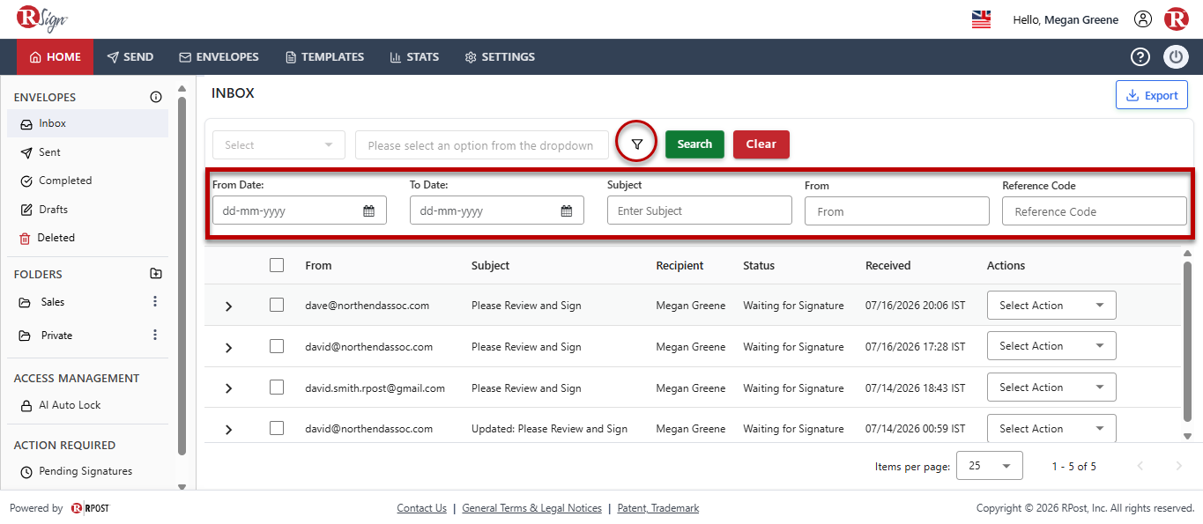Toggle the select-all header checkbox
Image resolution: width=1203 pixels, height=524 pixels.
tap(277, 265)
